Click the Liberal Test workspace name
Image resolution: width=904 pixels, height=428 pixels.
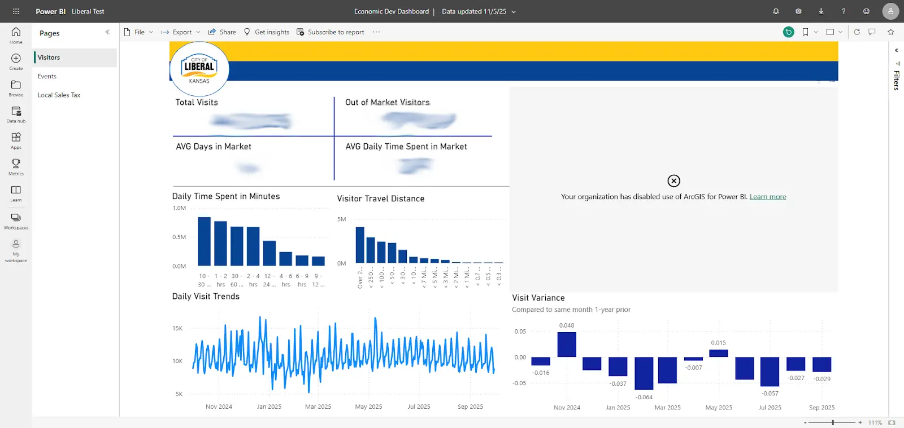[88, 11]
